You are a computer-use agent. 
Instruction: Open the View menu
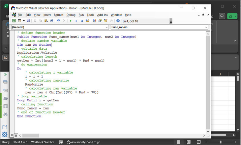click(x=37, y=15)
